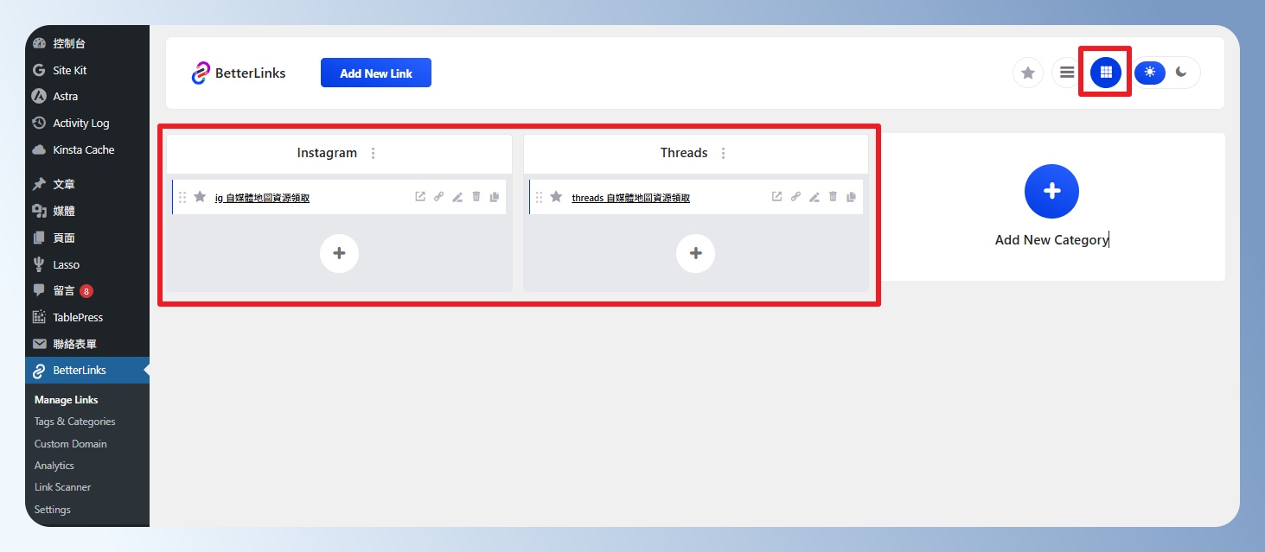This screenshot has width=1265, height=552.
Task: Open the ig link target in a new tab
Action: 420,197
